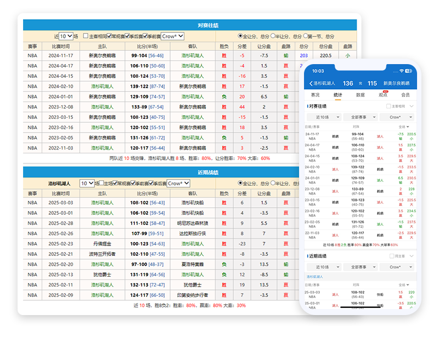Click the phone 139-122 match row dated 24-02-10
Image resolution: width=439 pixels, height=337 pixels.
[361, 169]
